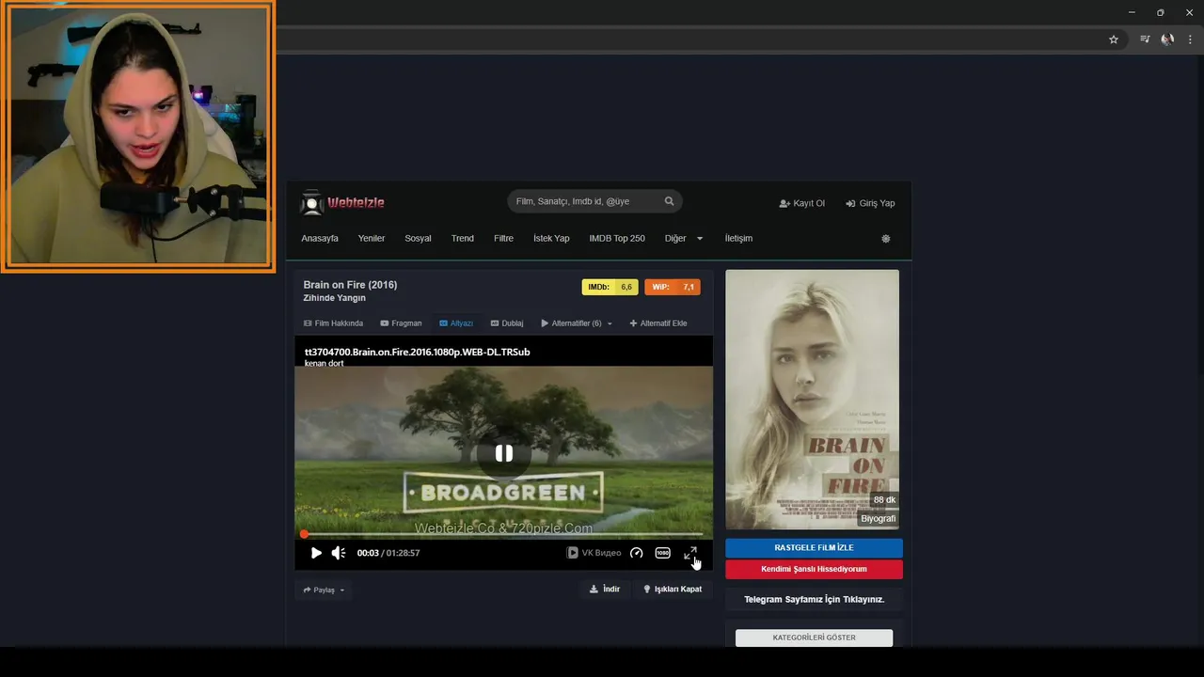Click the pause overlay in video center
The width and height of the screenshot is (1204, 677).
(x=504, y=453)
